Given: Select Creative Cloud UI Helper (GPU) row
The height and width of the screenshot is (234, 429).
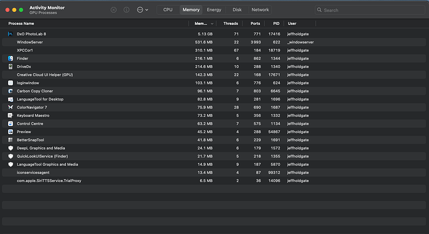Looking at the screenshot, I should tap(214, 75).
